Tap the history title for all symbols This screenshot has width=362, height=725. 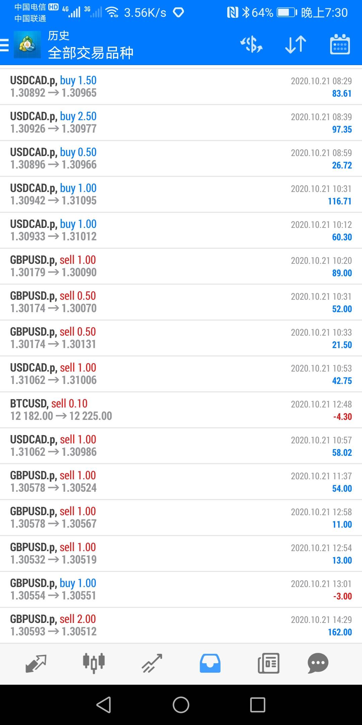[x=90, y=45]
